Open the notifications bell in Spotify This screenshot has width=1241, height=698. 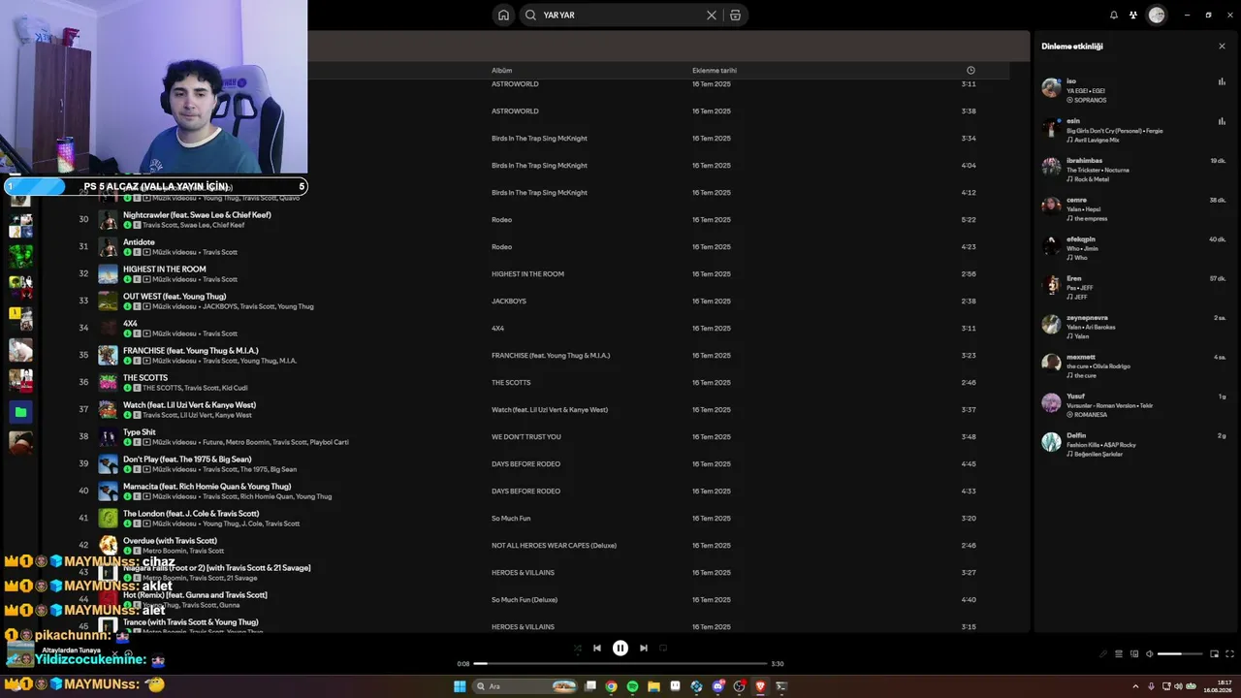[x=1114, y=16]
